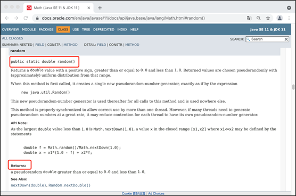The width and height of the screenshot is (296, 196).
Task: Click the Oracle favicon on the browser tab
Action: pos(29,8)
